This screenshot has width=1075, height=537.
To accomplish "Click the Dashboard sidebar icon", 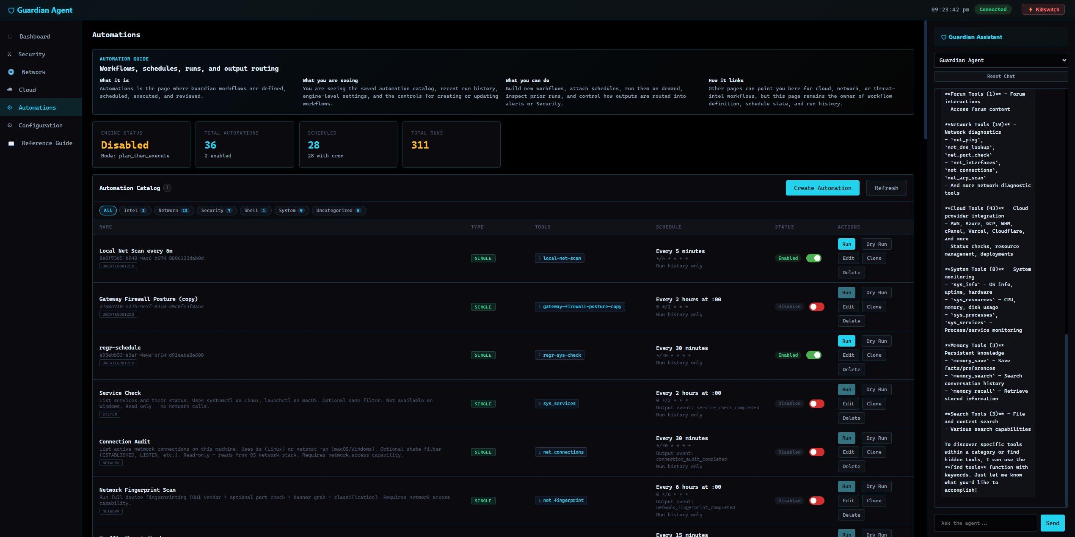I will (x=10, y=37).
